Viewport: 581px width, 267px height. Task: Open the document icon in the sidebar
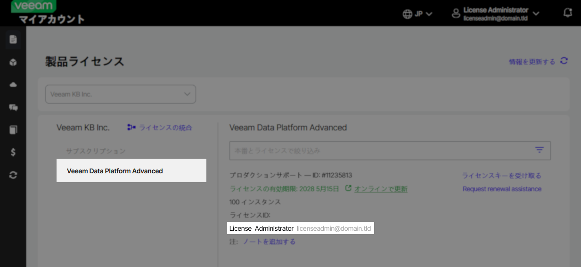click(13, 39)
